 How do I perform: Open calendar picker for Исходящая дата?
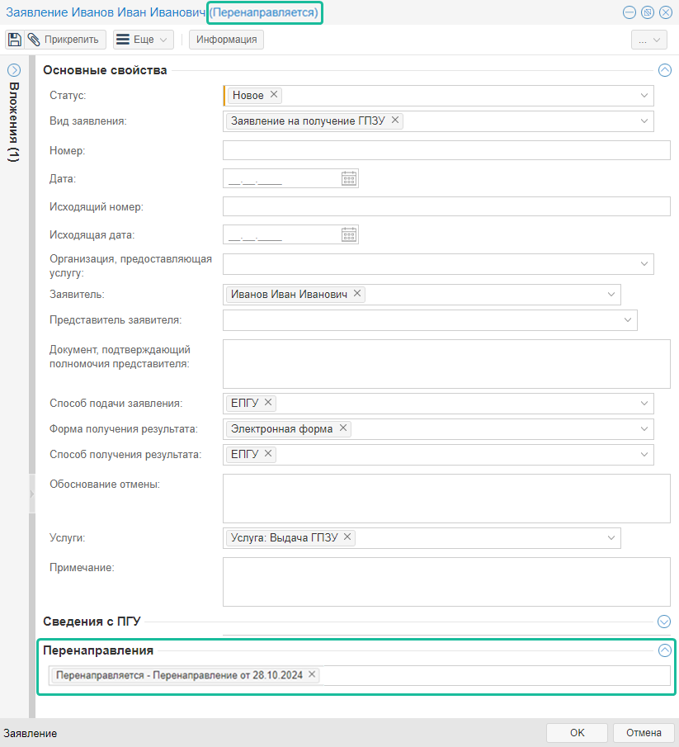349,234
